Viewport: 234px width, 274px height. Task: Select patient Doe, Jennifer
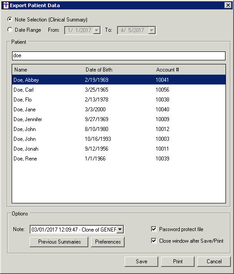(x=119, y=119)
